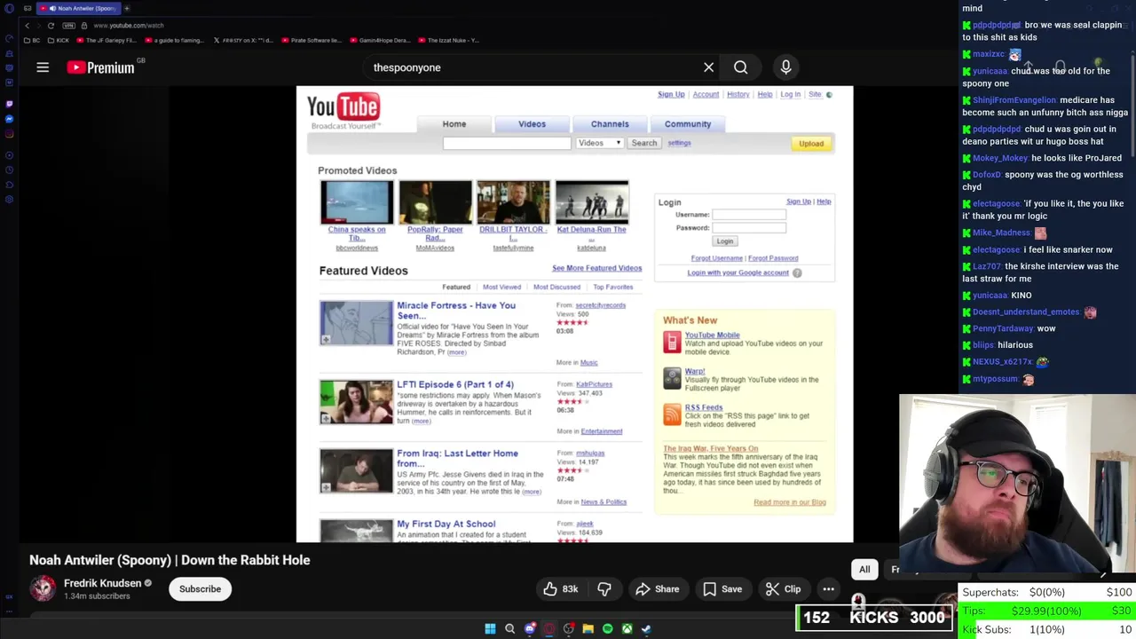Open the three-dot more actions menu
The width and height of the screenshot is (1136, 639).
click(x=828, y=589)
